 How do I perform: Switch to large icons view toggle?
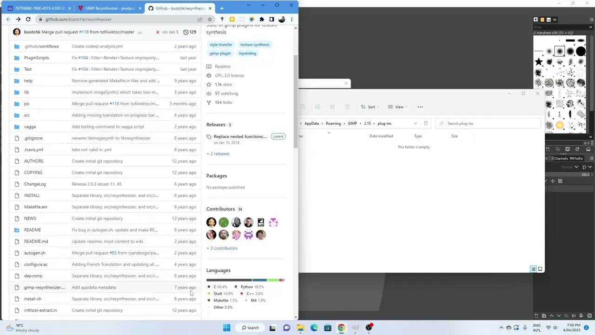point(540,269)
